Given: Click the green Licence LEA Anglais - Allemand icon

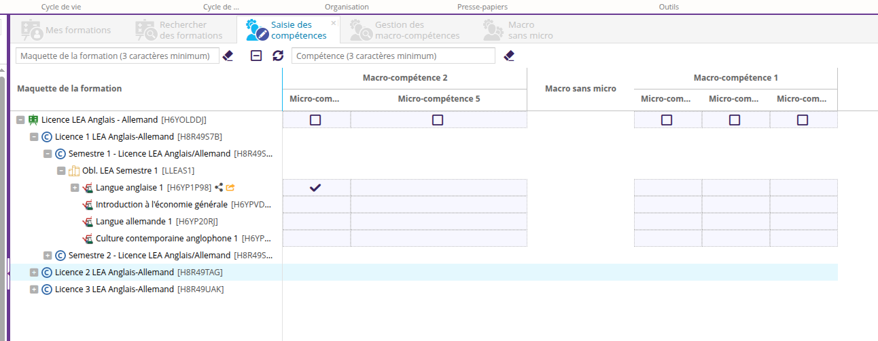Looking at the screenshot, I should (x=33, y=120).
